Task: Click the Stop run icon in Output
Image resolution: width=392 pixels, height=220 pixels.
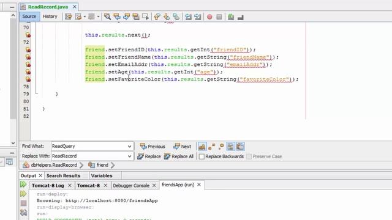Action: point(23,203)
